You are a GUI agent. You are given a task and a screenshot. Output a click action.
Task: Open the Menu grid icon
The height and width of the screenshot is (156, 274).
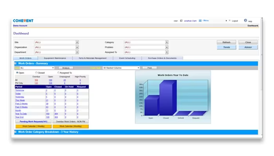click(200, 21)
